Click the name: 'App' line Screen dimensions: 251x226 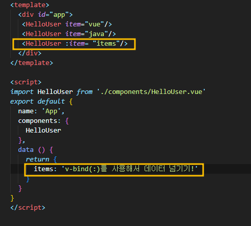41,111
